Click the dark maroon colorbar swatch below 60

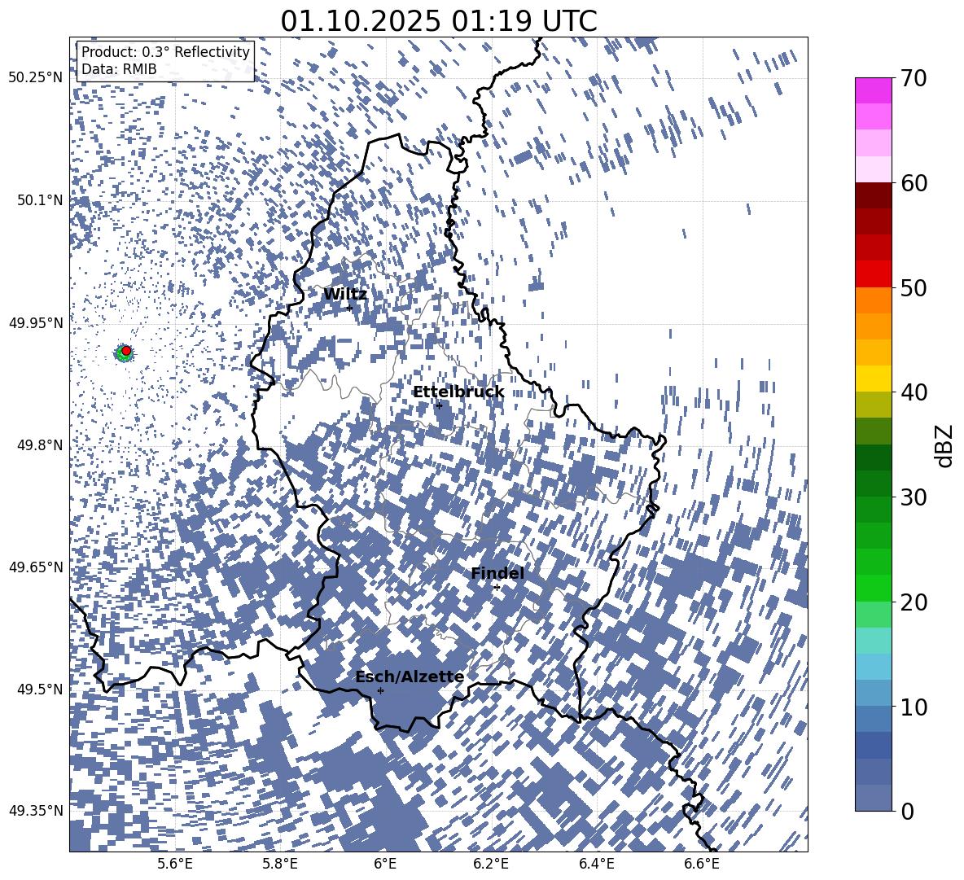pos(873,195)
